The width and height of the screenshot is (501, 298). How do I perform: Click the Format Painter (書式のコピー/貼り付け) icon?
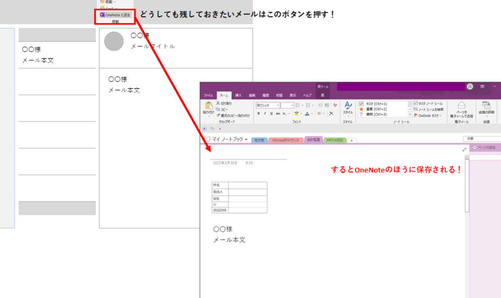tap(218, 115)
